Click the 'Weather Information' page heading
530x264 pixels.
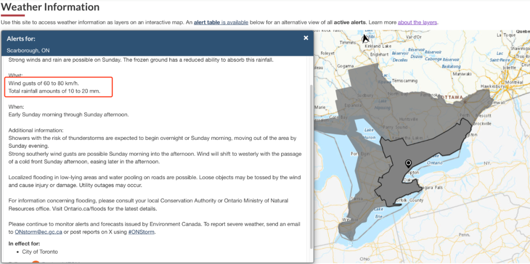[51, 7]
